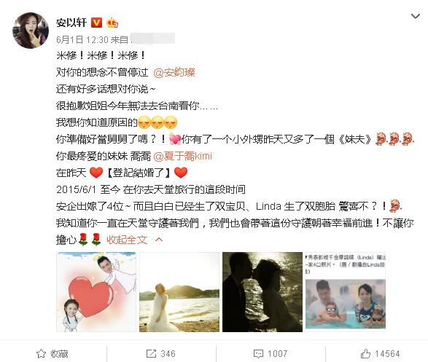Image resolution: width=428 pixels, height=362 pixels.
Task: Click the crown membership badge icon
Action: click(112, 23)
